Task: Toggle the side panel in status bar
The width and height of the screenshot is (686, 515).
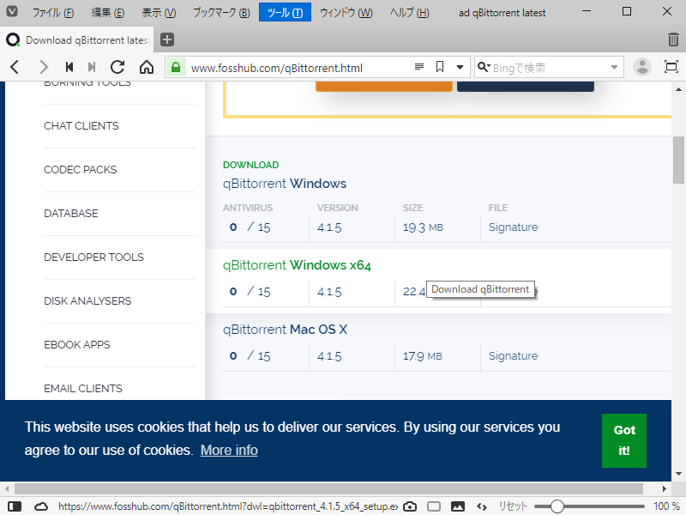Action: (x=15, y=506)
